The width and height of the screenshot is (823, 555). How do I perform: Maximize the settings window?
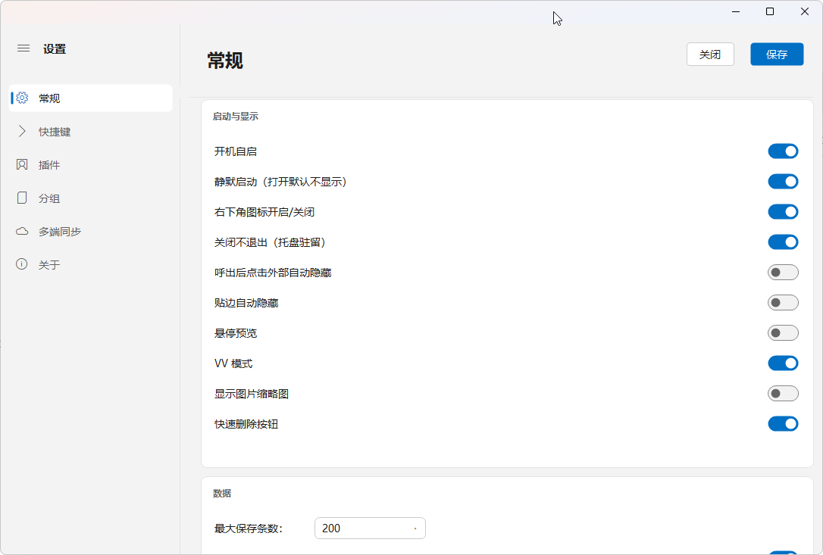pos(770,11)
